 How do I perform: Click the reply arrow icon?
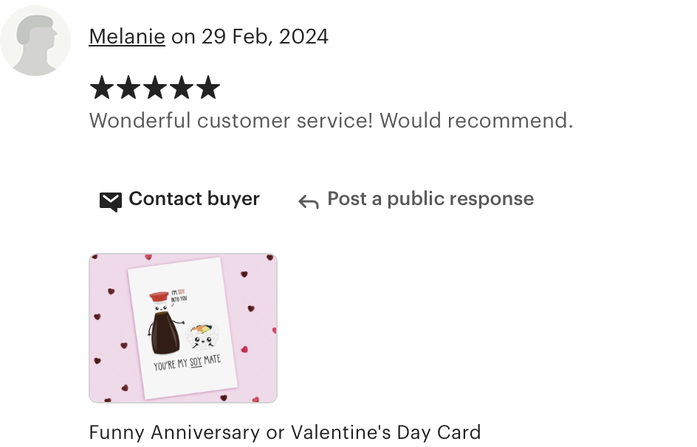[x=309, y=201]
